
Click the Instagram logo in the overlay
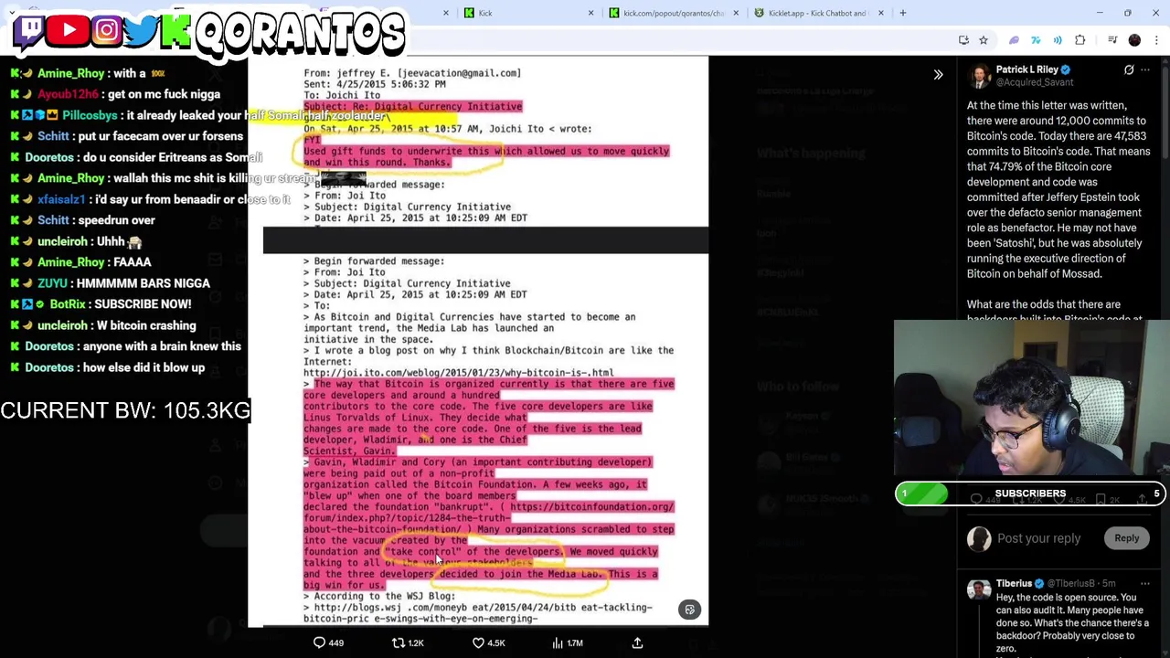[x=106, y=30]
